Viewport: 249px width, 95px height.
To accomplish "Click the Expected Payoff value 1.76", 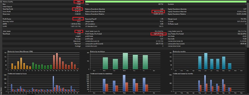I will click(x=162, y=19).
